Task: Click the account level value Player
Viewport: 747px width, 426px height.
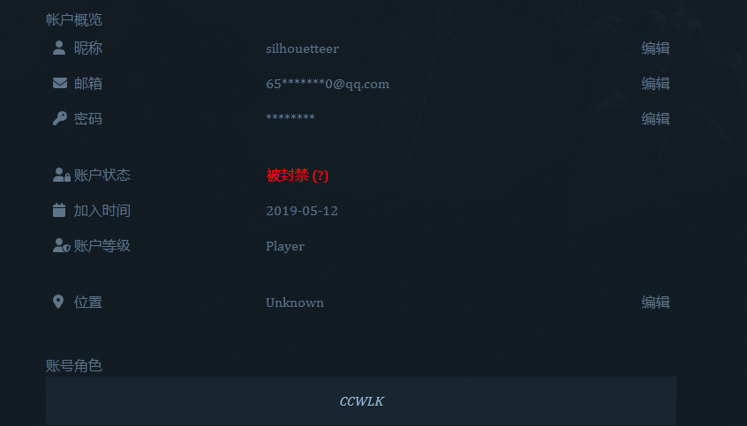Action: 285,246
